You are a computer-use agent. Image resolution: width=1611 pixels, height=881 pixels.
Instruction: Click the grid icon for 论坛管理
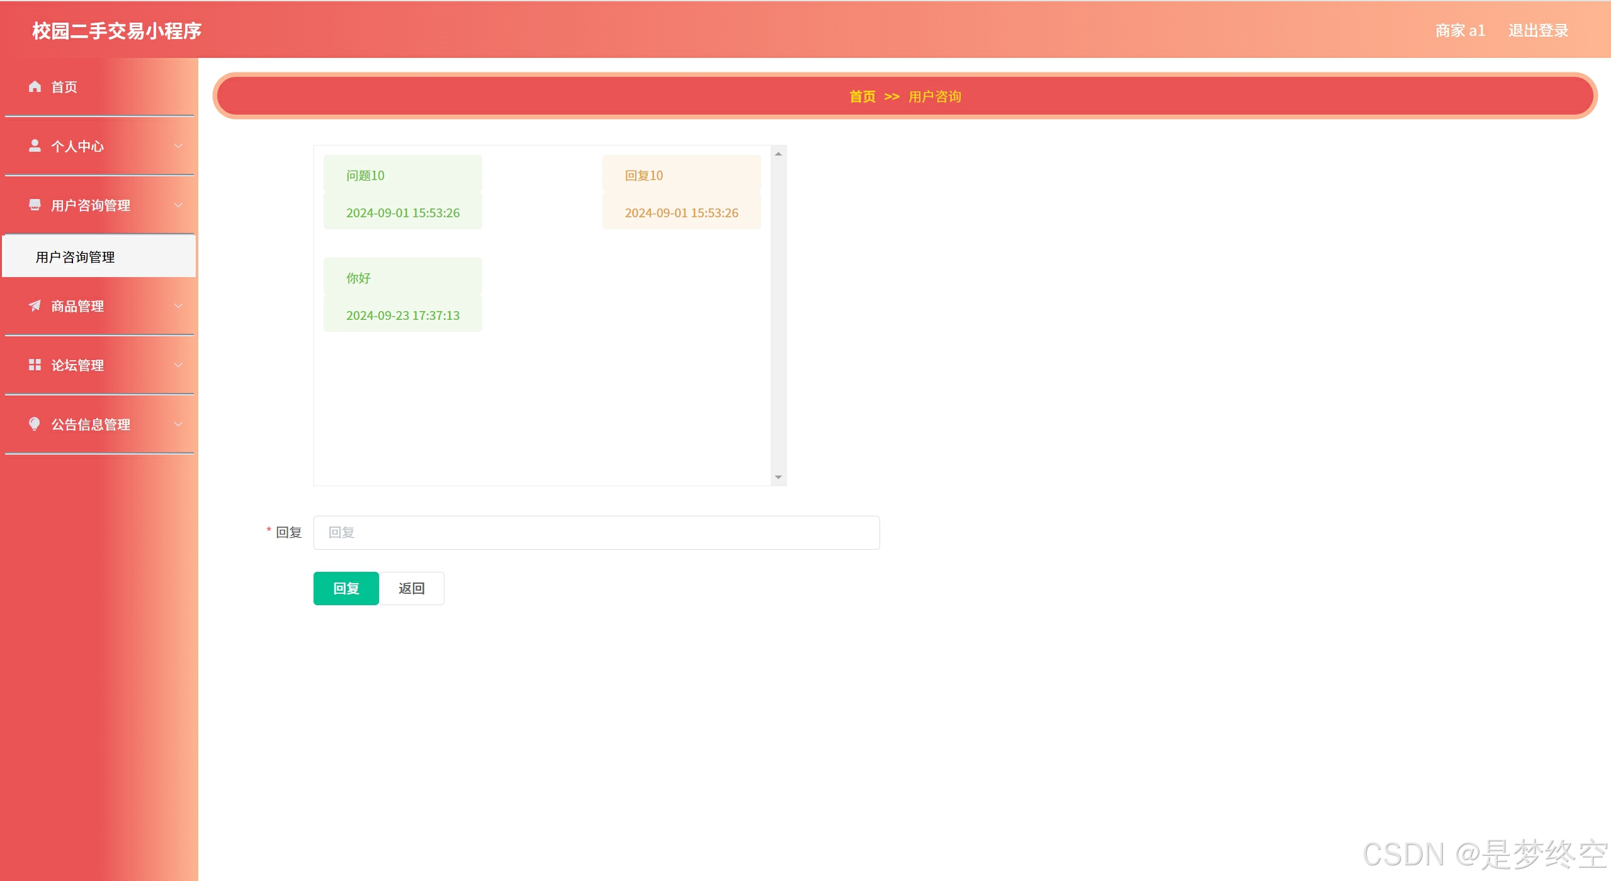coord(35,365)
